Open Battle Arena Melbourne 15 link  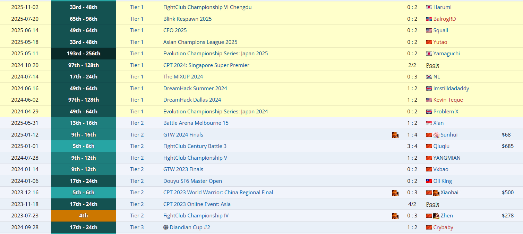[x=196, y=123]
